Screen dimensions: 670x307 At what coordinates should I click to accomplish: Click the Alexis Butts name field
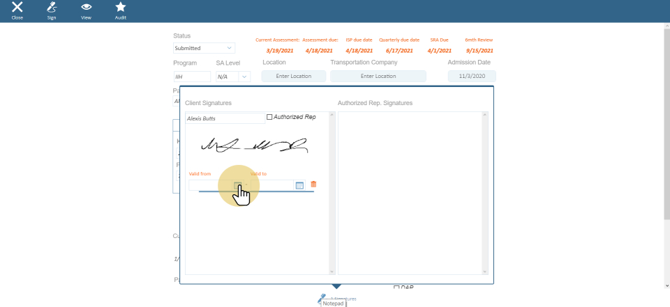225,118
